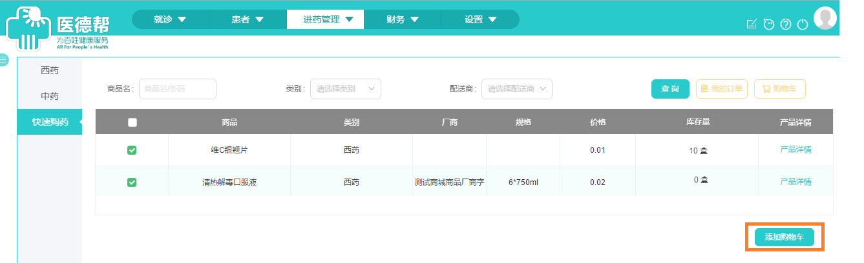Expand the 配送商 distributor dropdown
This screenshot has width=864, height=263.
coord(516,89)
